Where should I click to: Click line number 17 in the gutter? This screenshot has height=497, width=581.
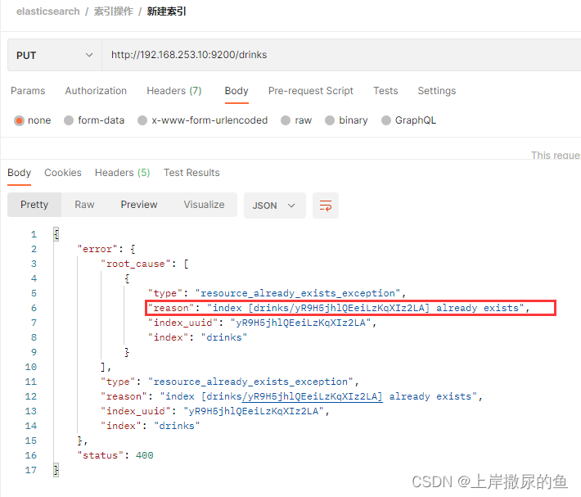pyautogui.click(x=31, y=470)
